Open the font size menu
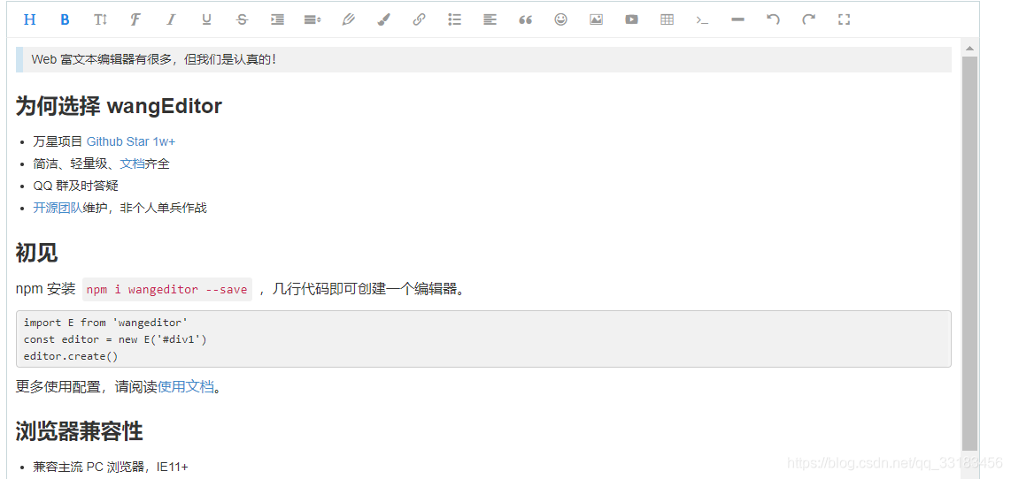 pos(100,19)
